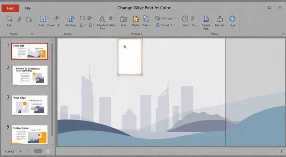Click the blue chart Zarviops icon

70,19
